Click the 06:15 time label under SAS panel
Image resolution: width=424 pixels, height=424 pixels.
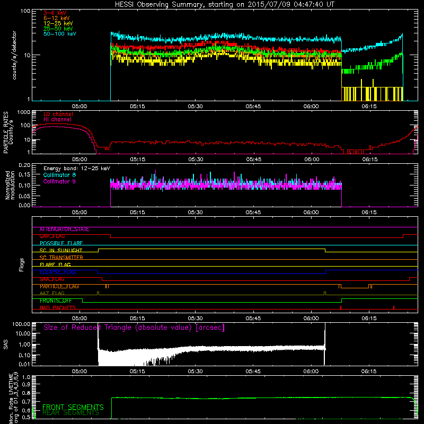click(369, 372)
